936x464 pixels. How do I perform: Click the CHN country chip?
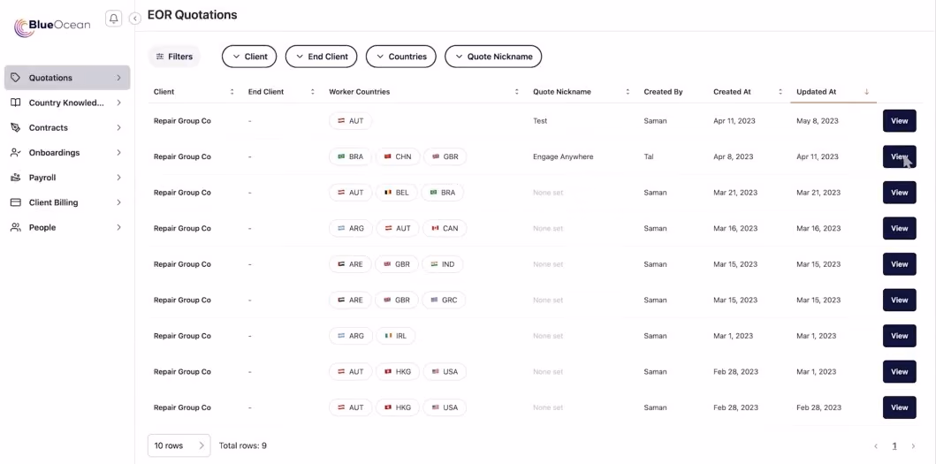398,156
